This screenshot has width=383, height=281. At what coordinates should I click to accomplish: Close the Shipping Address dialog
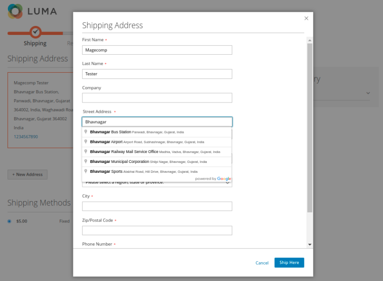(x=306, y=18)
